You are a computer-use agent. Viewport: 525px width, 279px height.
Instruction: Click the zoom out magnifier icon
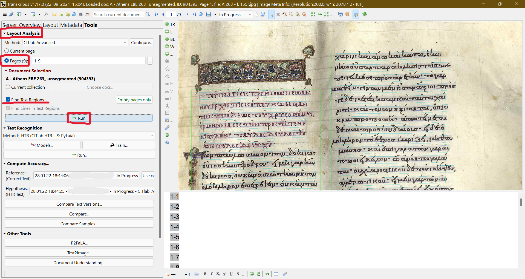tap(304, 15)
